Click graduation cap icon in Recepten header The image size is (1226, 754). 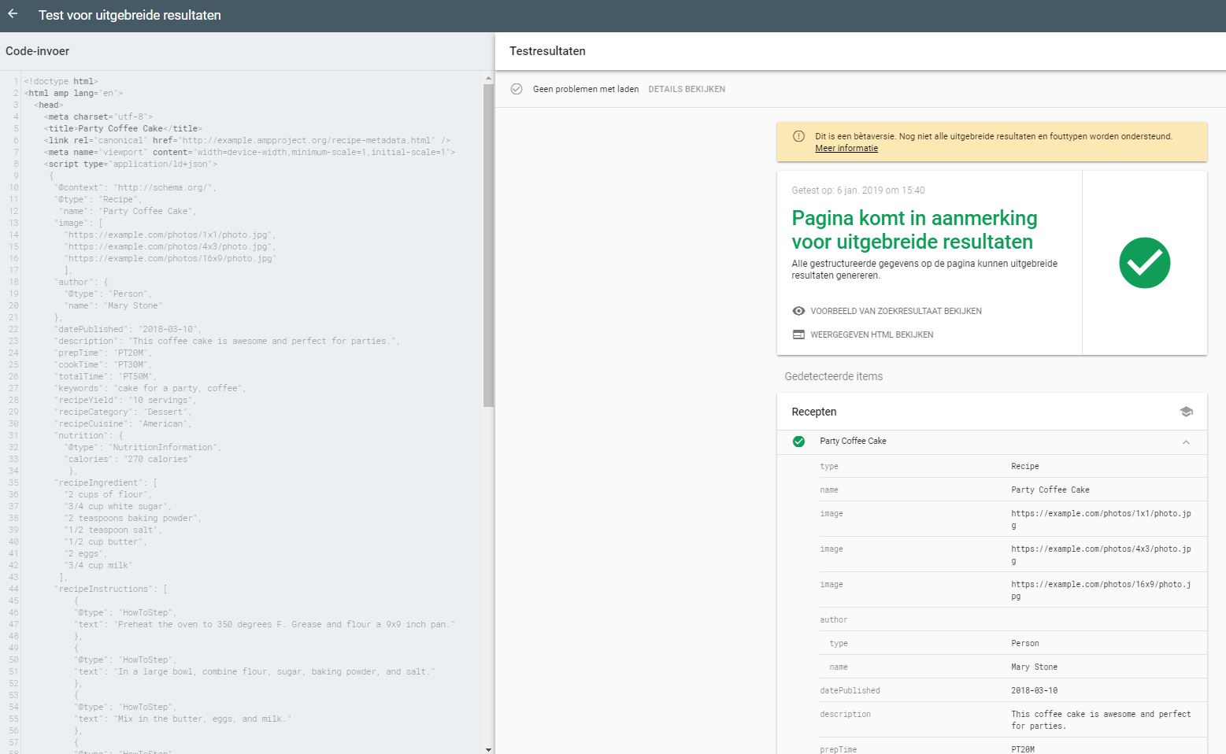pos(1186,412)
